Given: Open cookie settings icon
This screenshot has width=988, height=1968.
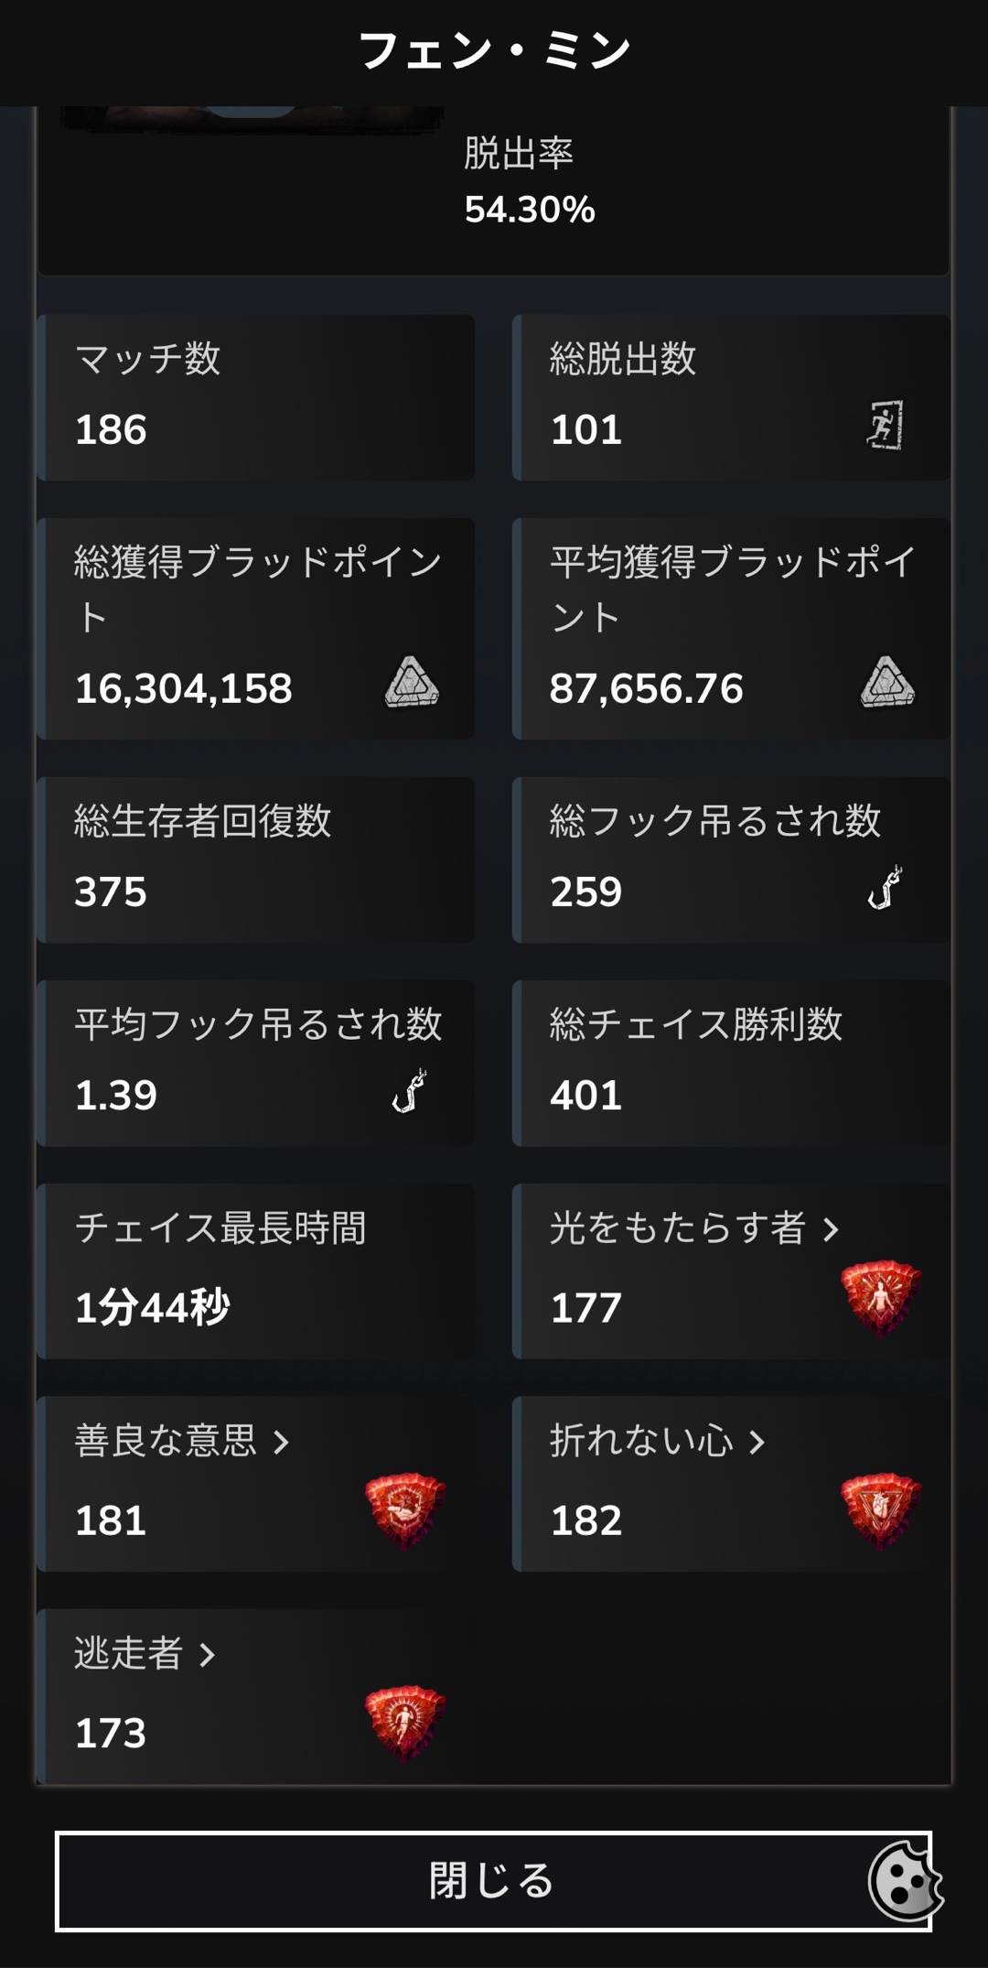Looking at the screenshot, I should pyautogui.click(x=904, y=1880).
